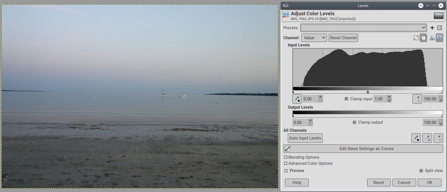Pick black point for all channels
Viewport: 447px width, 192px height.
coord(416,138)
